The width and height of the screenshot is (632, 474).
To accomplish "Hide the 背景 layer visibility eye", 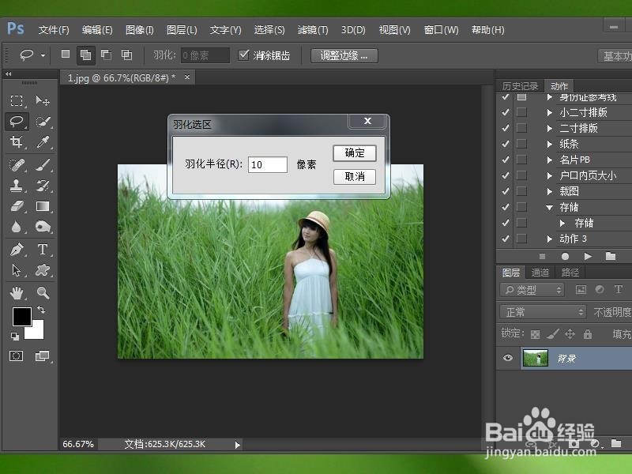I will (508, 358).
